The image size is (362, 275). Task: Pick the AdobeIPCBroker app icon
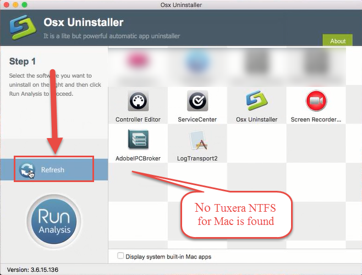(x=138, y=140)
